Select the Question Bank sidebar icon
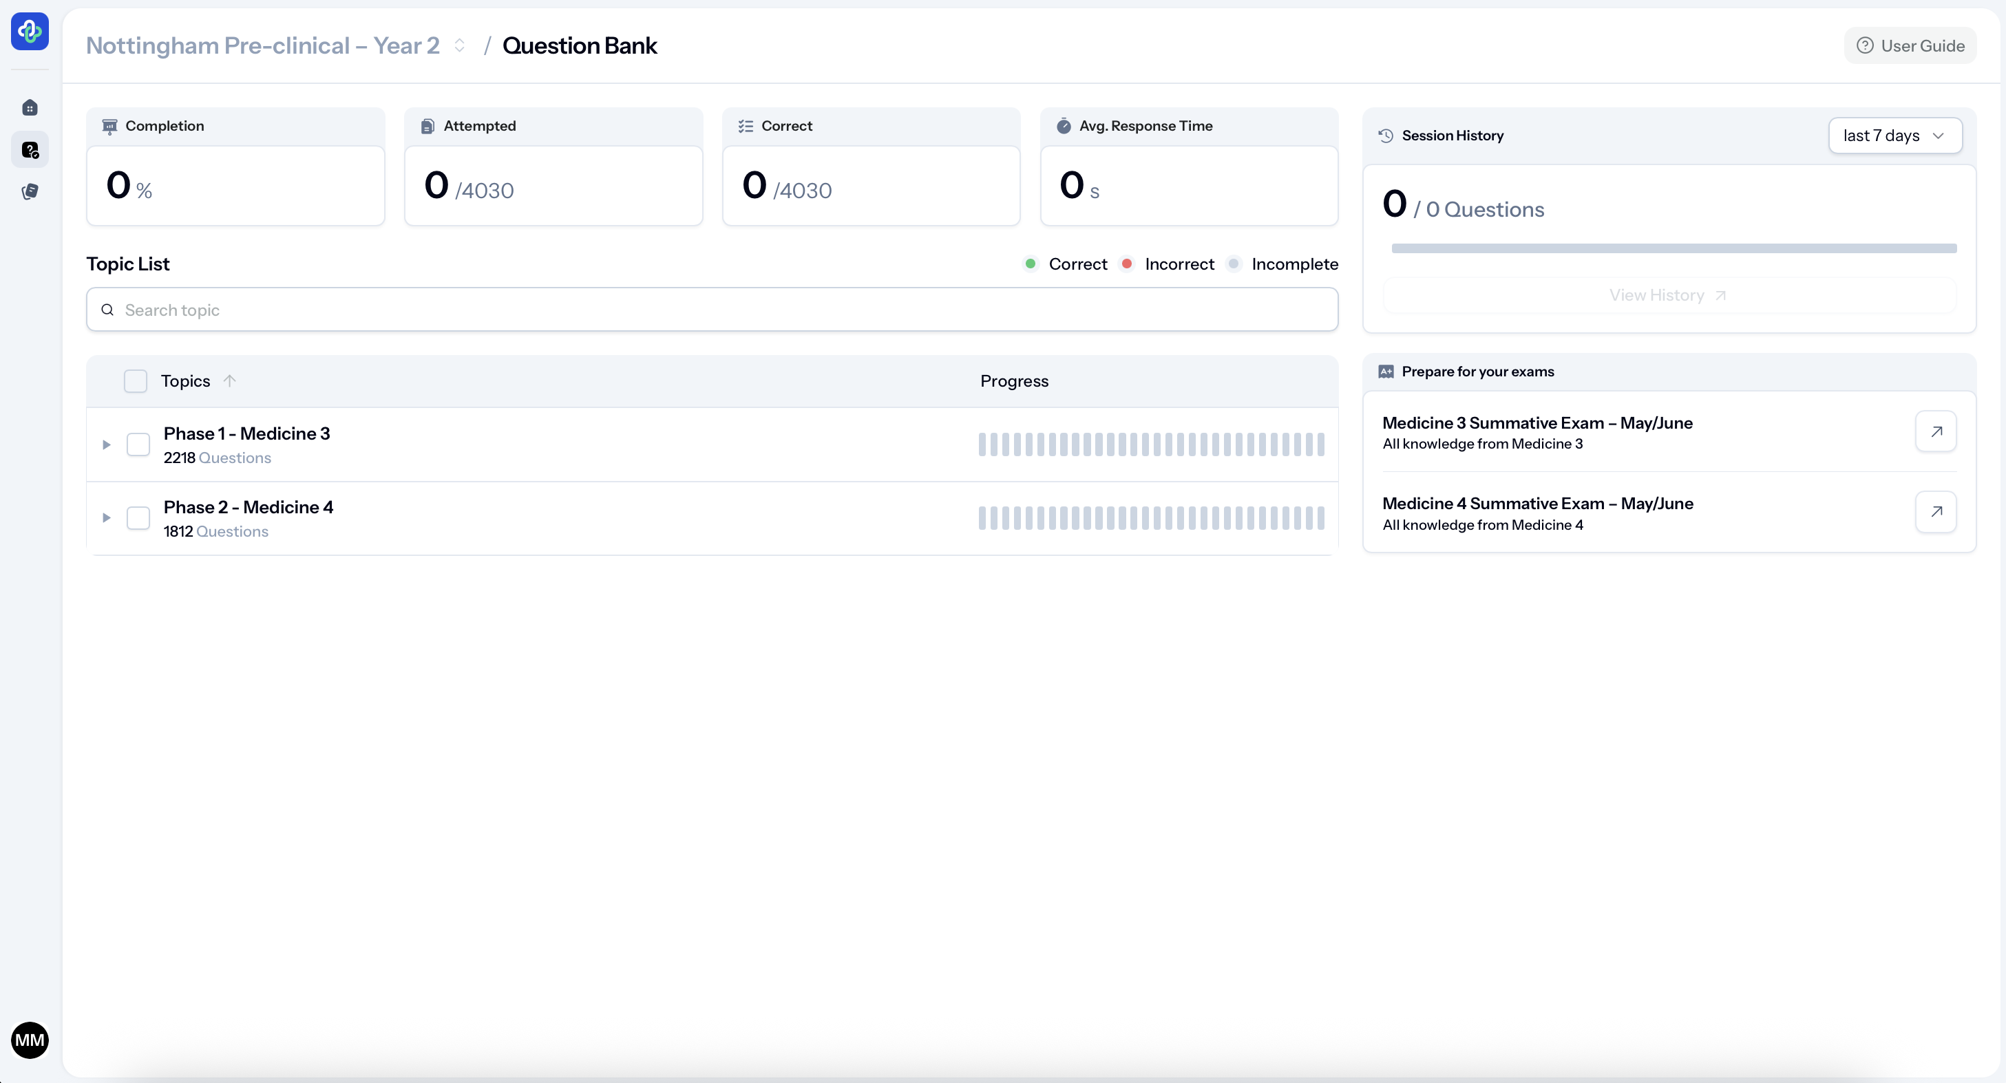 (30, 149)
